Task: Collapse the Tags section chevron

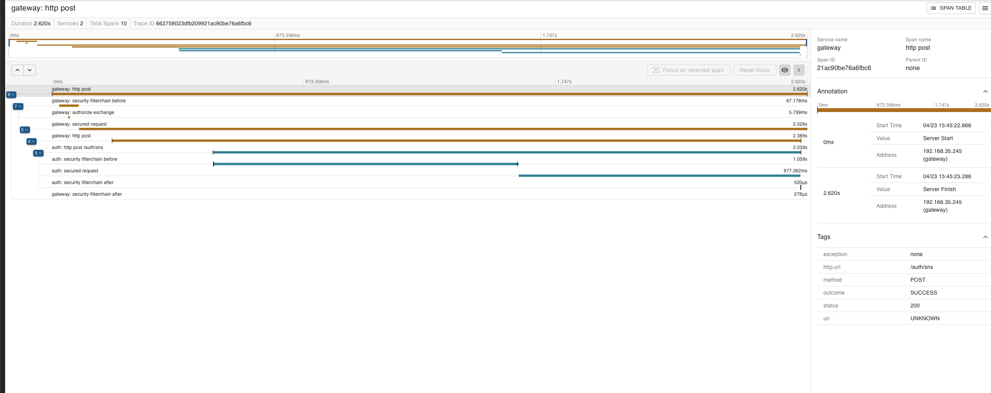Action: coord(986,237)
